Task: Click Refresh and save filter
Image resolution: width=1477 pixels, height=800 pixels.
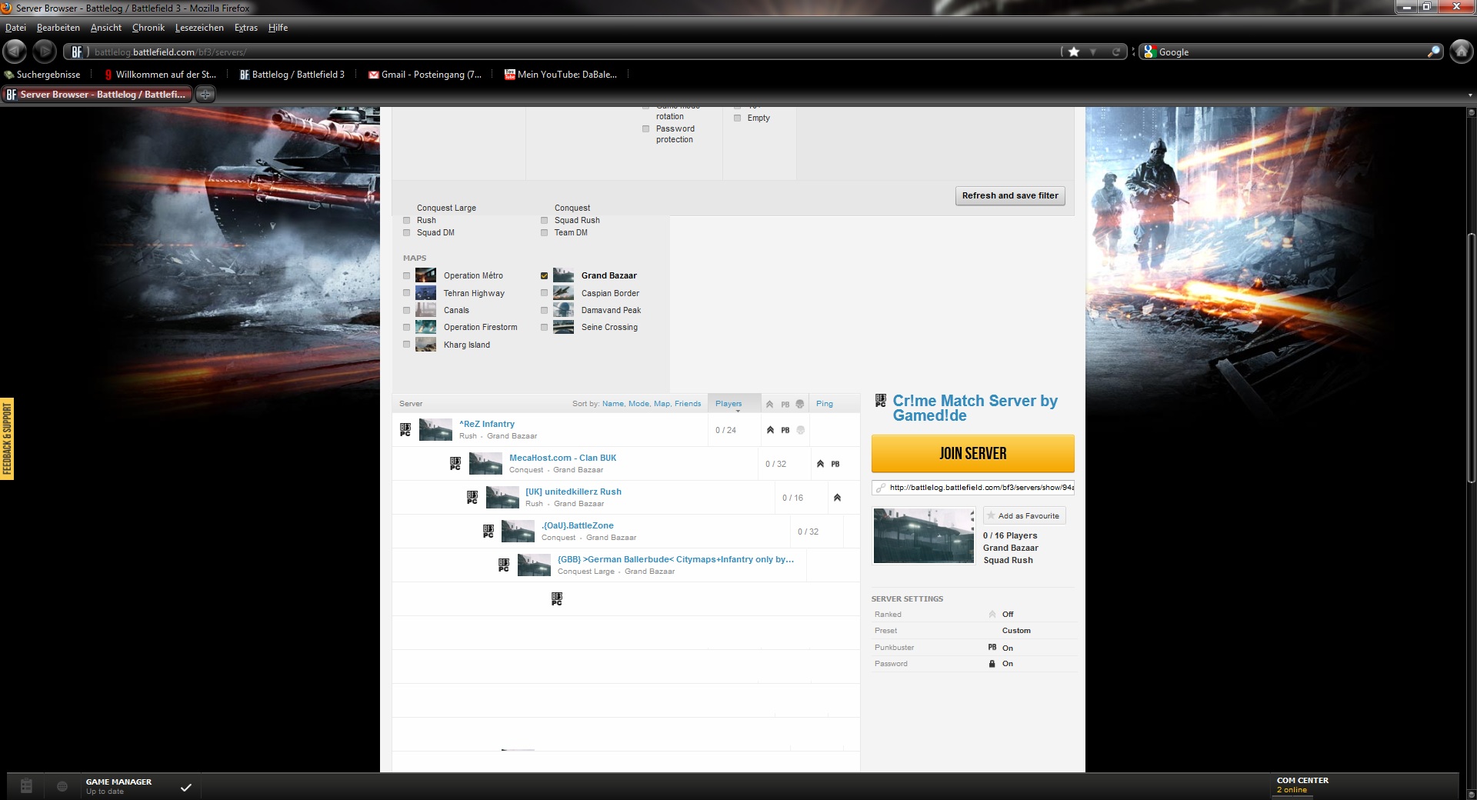Action: click(x=1009, y=195)
